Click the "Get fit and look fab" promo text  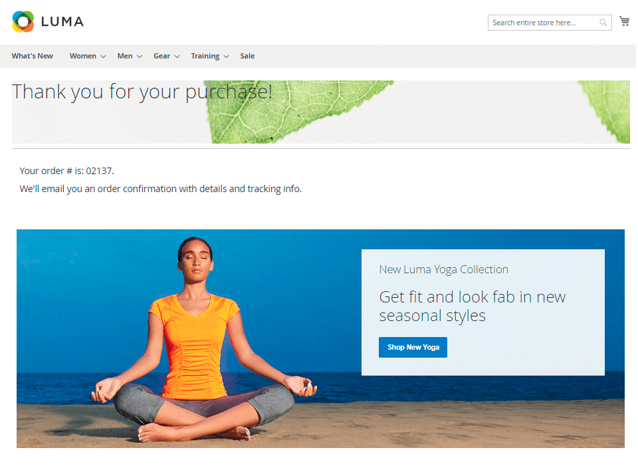(x=472, y=306)
